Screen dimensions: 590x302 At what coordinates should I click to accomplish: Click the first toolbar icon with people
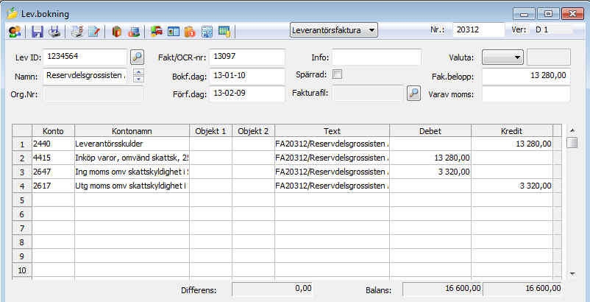[x=15, y=32]
